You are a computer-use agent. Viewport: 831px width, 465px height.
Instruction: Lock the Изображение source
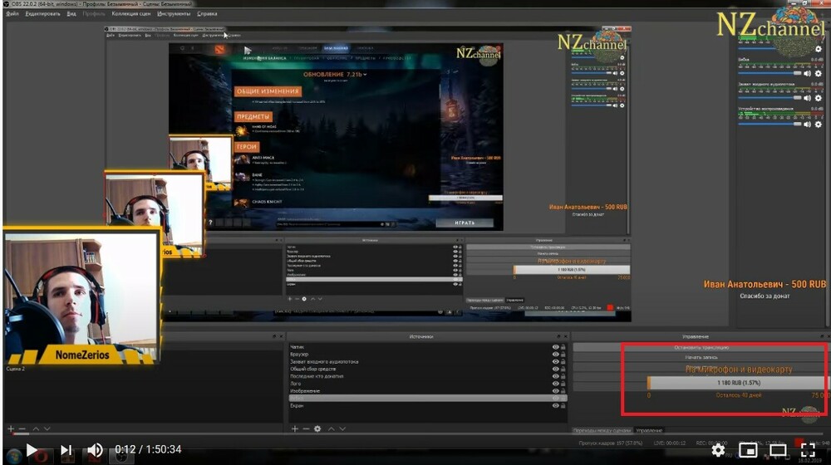click(x=563, y=391)
